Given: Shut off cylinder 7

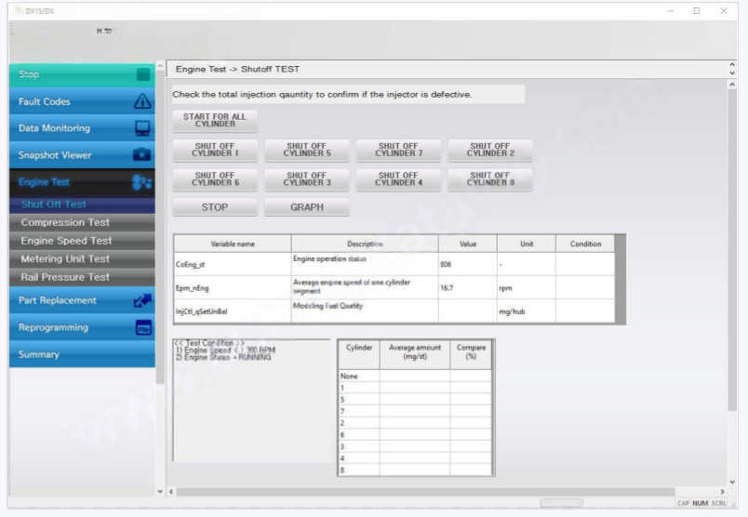Looking at the screenshot, I should pos(398,151).
